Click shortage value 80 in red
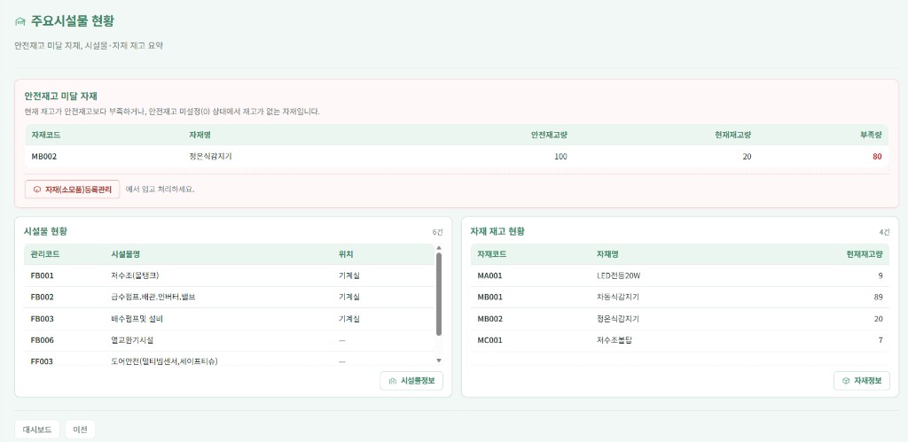The image size is (908, 442). pyautogui.click(x=877, y=156)
